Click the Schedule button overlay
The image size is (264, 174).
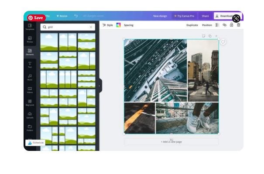tap(35, 143)
